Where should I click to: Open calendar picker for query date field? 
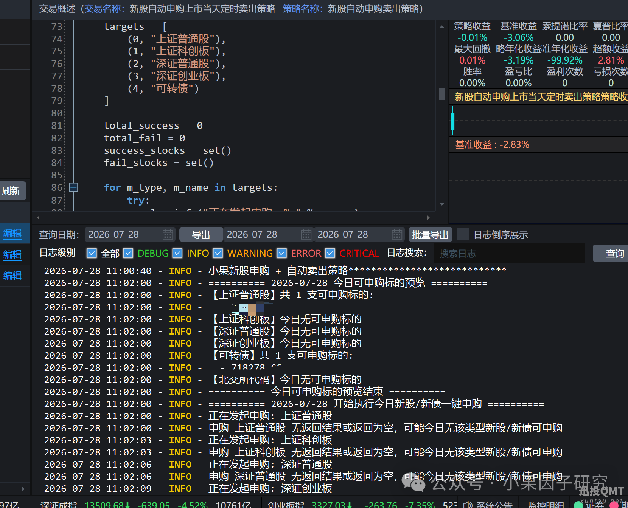(x=168, y=235)
